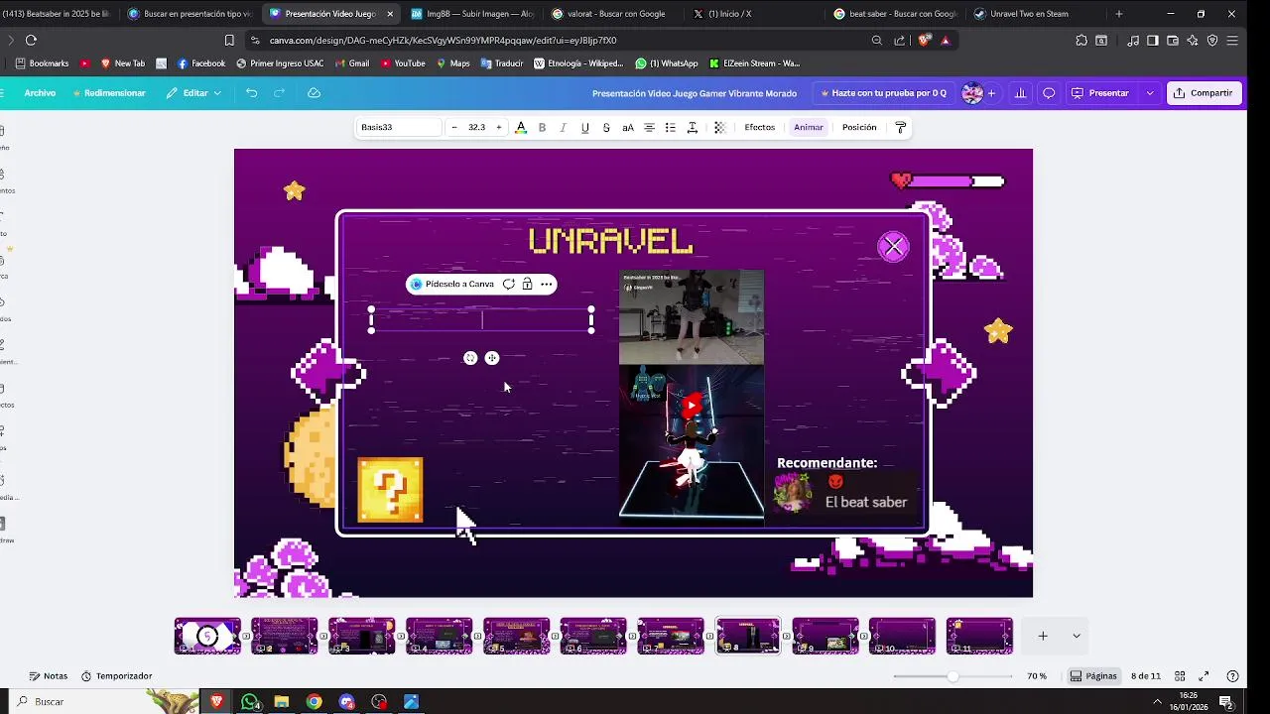
Task: Click the Presentar button
Action: [1100, 93]
